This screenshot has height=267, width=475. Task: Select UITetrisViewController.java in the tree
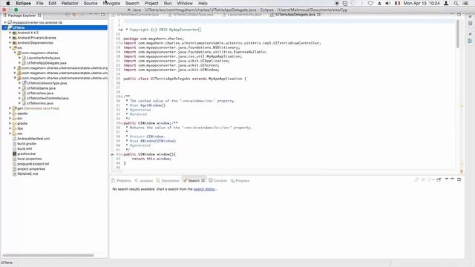[x=47, y=98]
